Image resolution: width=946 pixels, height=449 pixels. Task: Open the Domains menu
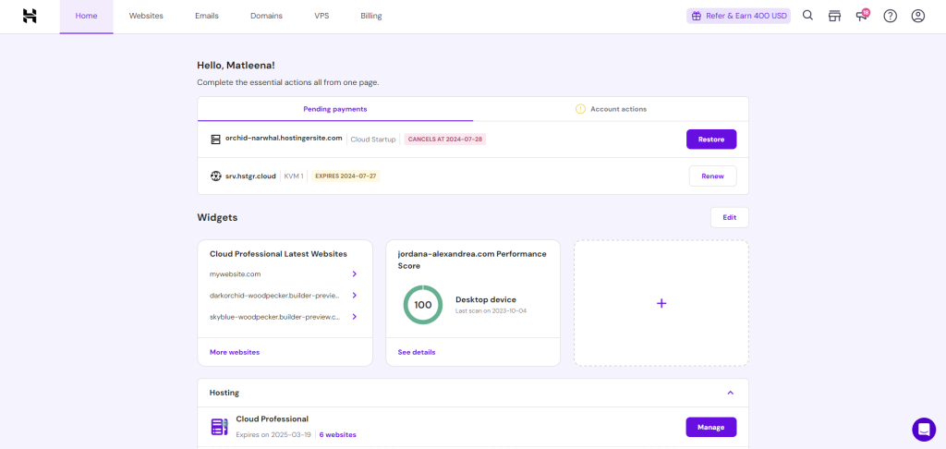(x=266, y=16)
